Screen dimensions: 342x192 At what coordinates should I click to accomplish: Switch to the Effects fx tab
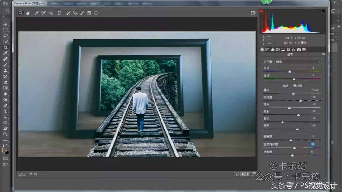(x=294, y=50)
